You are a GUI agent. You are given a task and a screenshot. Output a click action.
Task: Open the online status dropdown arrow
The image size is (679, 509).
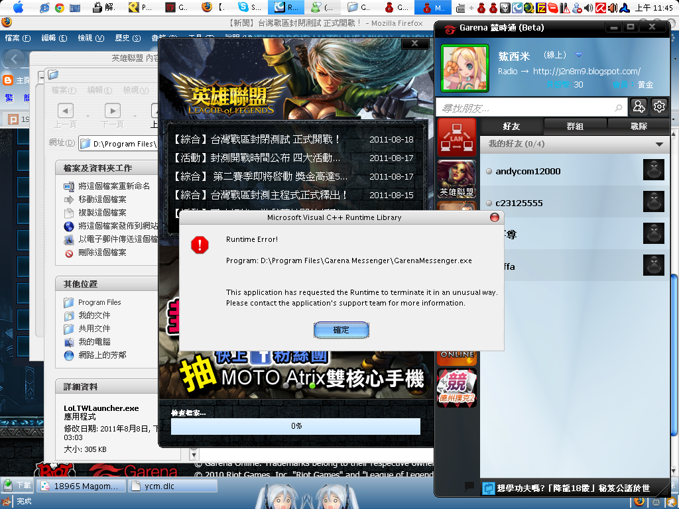click(578, 55)
